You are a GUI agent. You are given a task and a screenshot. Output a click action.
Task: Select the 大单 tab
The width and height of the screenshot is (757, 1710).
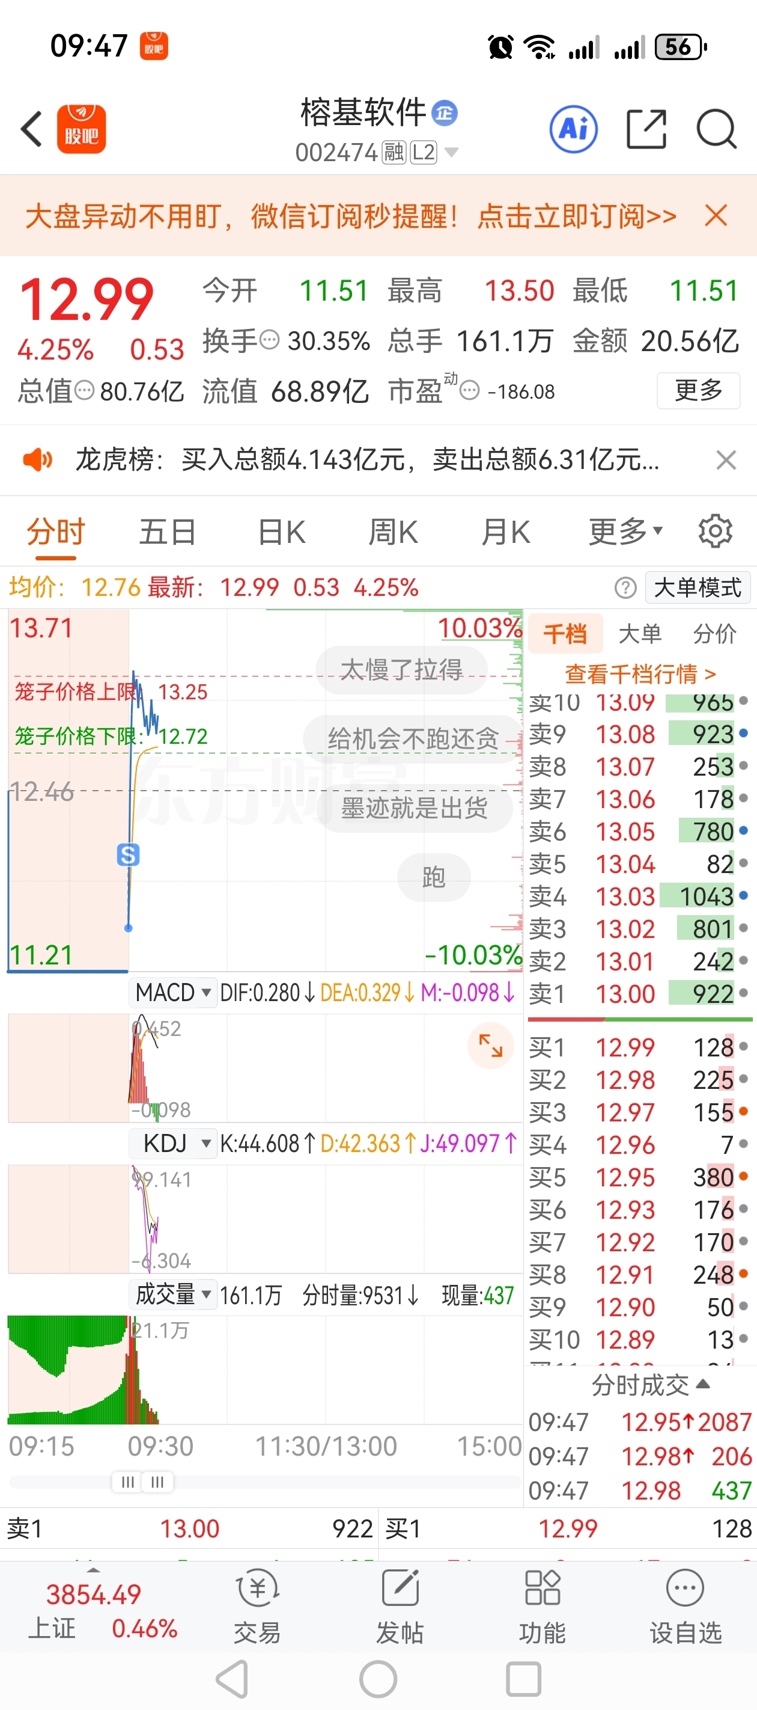click(640, 634)
